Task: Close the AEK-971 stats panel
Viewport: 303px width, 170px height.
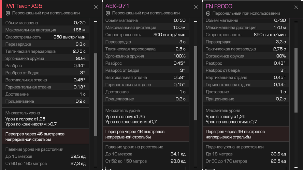Action: [196, 7]
